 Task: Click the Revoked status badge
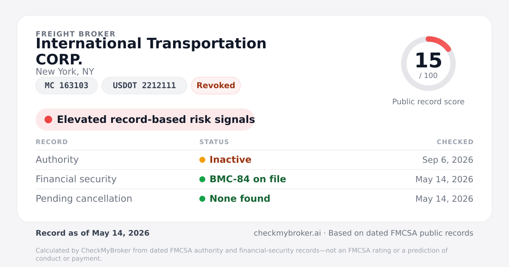pos(216,86)
